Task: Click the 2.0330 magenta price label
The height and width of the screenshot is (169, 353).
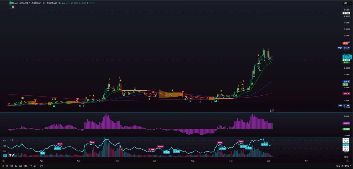Action: [346, 93]
